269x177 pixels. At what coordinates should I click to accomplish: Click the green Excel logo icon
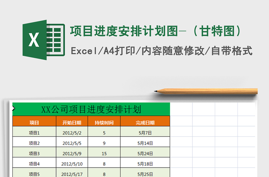[x=43, y=40]
